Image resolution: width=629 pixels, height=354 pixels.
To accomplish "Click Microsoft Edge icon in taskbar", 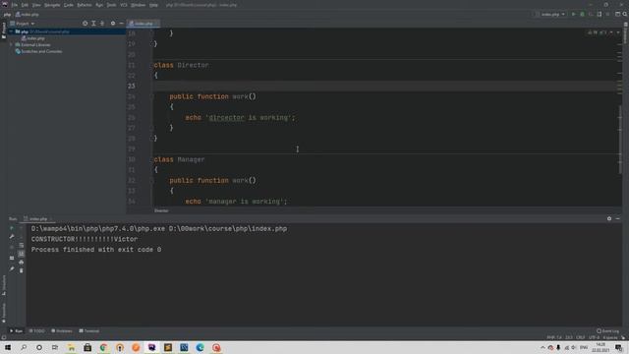I will tap(200, 347).
